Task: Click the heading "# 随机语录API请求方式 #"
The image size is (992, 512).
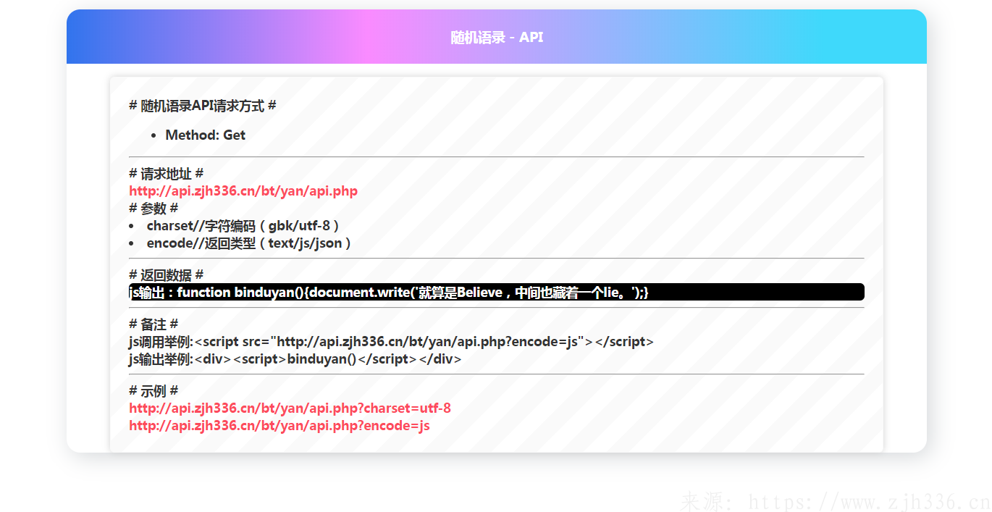Action: tap(203, 106)
